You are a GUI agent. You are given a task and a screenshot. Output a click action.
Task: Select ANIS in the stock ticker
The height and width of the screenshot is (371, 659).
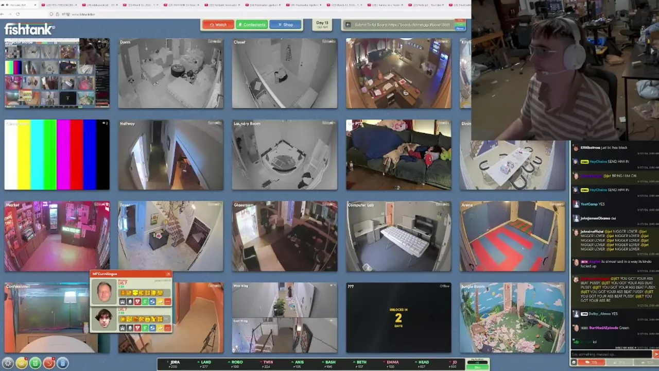(298, 364)
